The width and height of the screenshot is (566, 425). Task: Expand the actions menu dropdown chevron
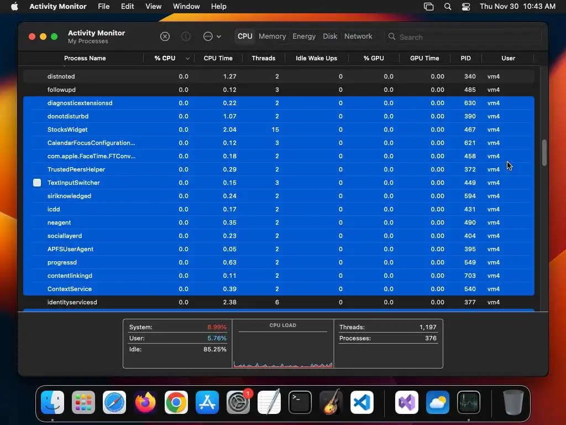point(219,37)
